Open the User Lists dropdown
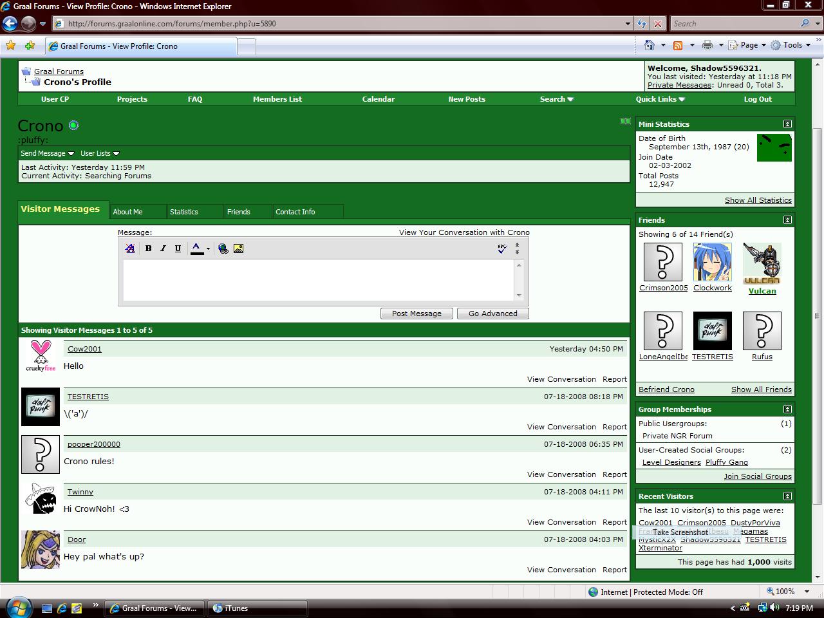The image size is (824, 618). click(100, 153)
